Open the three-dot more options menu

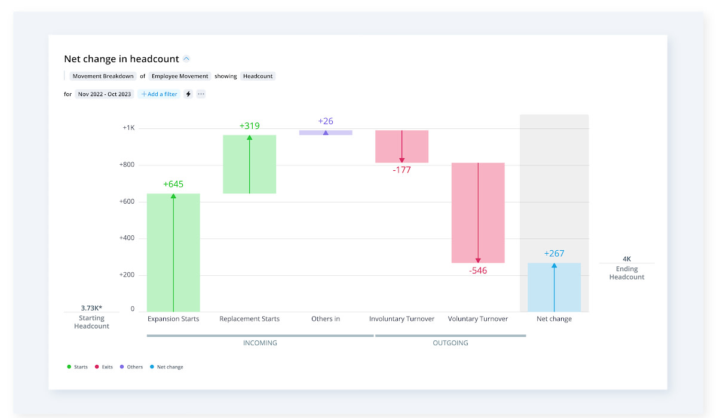tap(201, 94)
